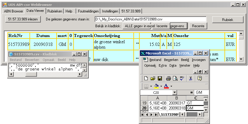Screen dimensions: 248x124
Task: Open Borders dropdown arrow in Excel
Action: (151, 86)
